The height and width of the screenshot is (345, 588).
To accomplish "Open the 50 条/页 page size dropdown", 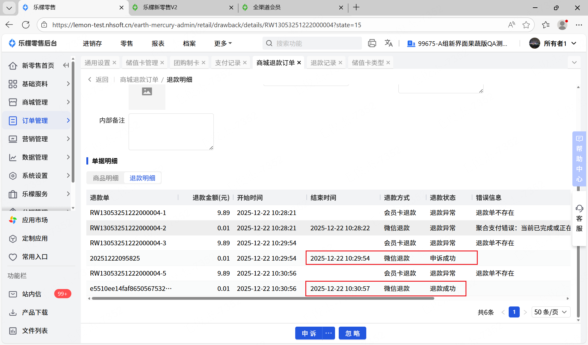I will pyautogui.click(x=550, y=312).
